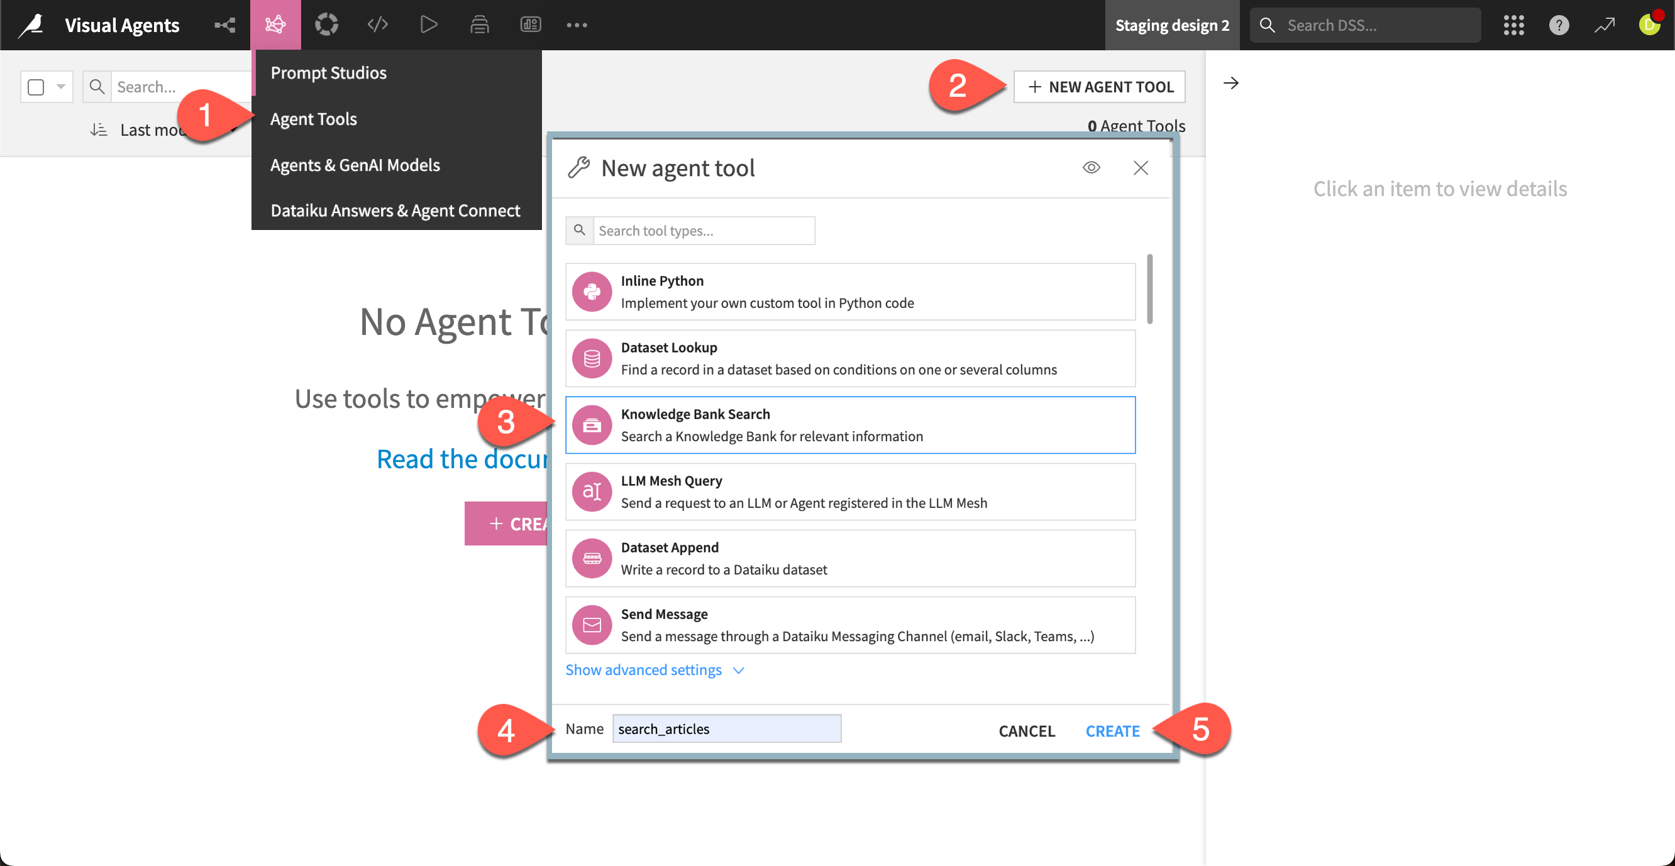Click the sort order icon near Last modified
The image size is (1675, 866).
[x=98, y=130]
